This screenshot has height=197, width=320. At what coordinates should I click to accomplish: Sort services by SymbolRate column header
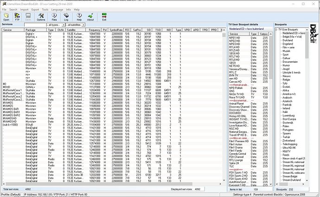116,30
